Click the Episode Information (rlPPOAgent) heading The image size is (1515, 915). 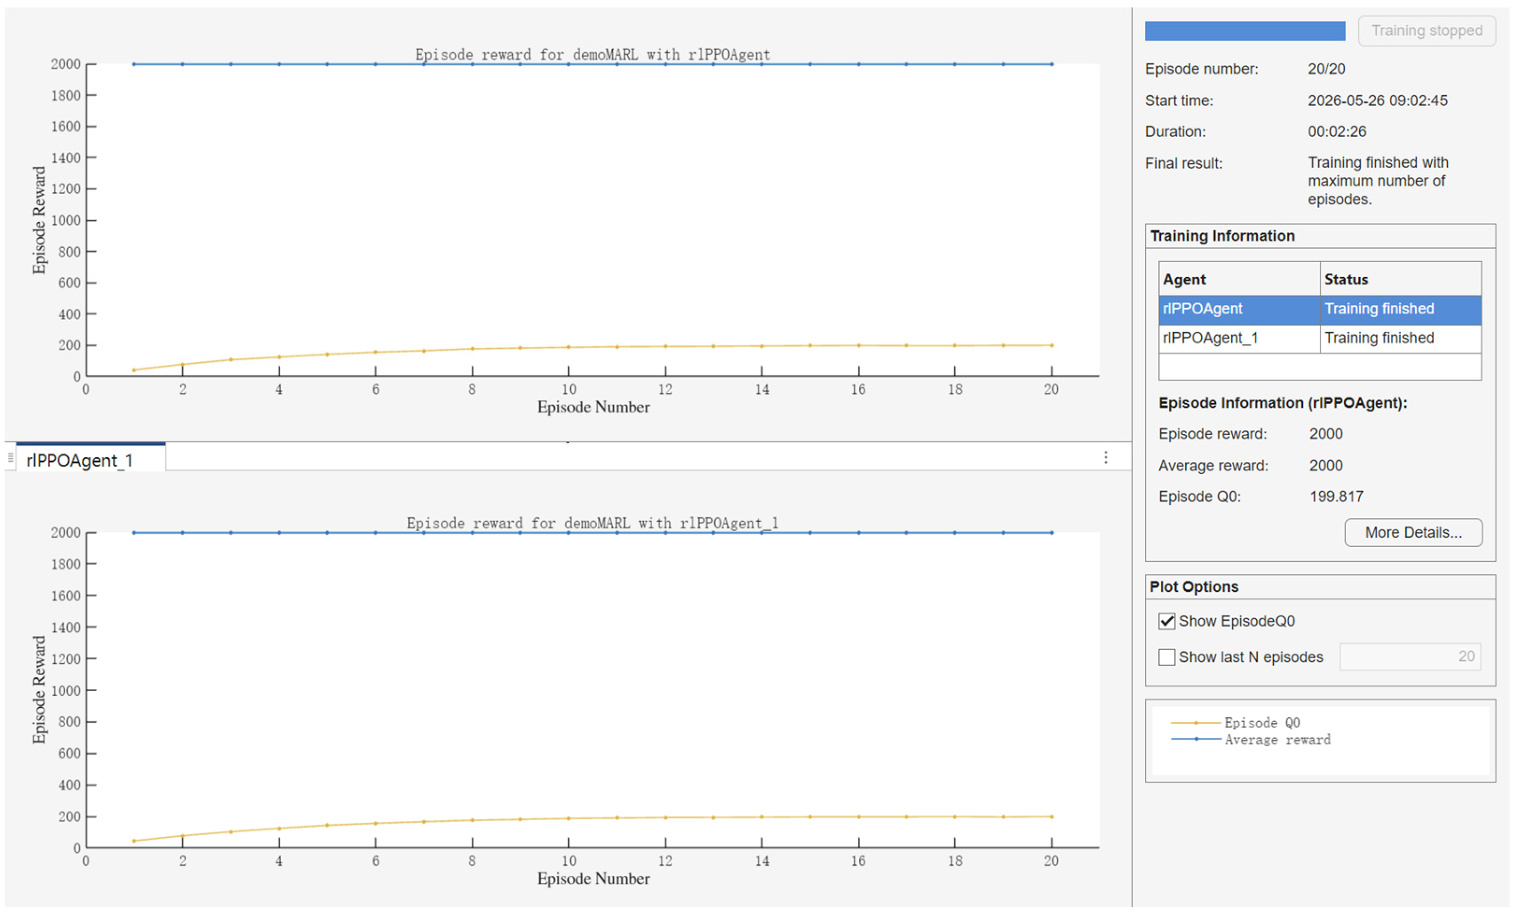coord(1283,403)
